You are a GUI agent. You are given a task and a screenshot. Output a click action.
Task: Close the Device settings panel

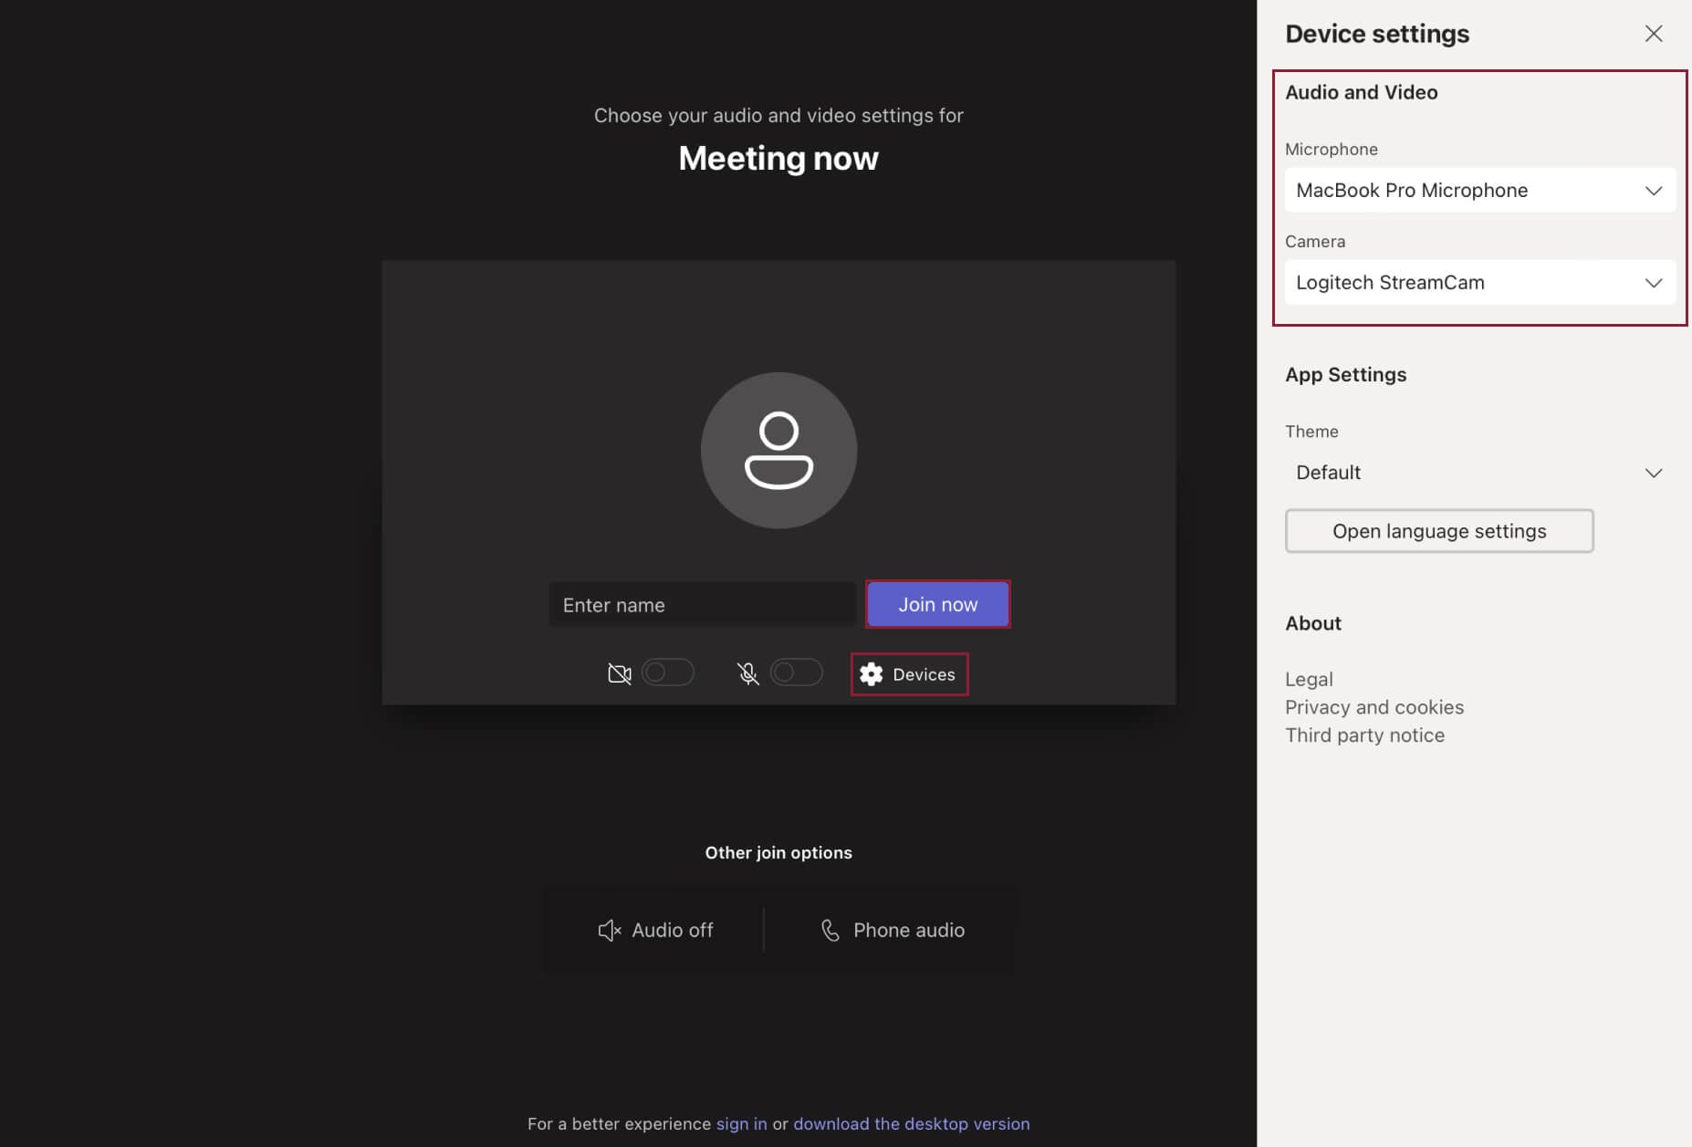coord(1653,34)
